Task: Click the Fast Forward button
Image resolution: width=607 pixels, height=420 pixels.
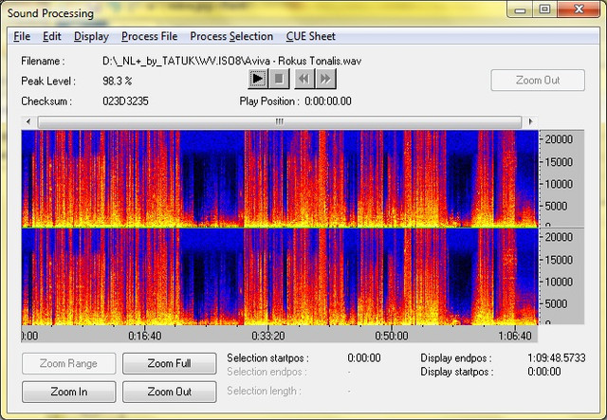Action: pos(325,79)
